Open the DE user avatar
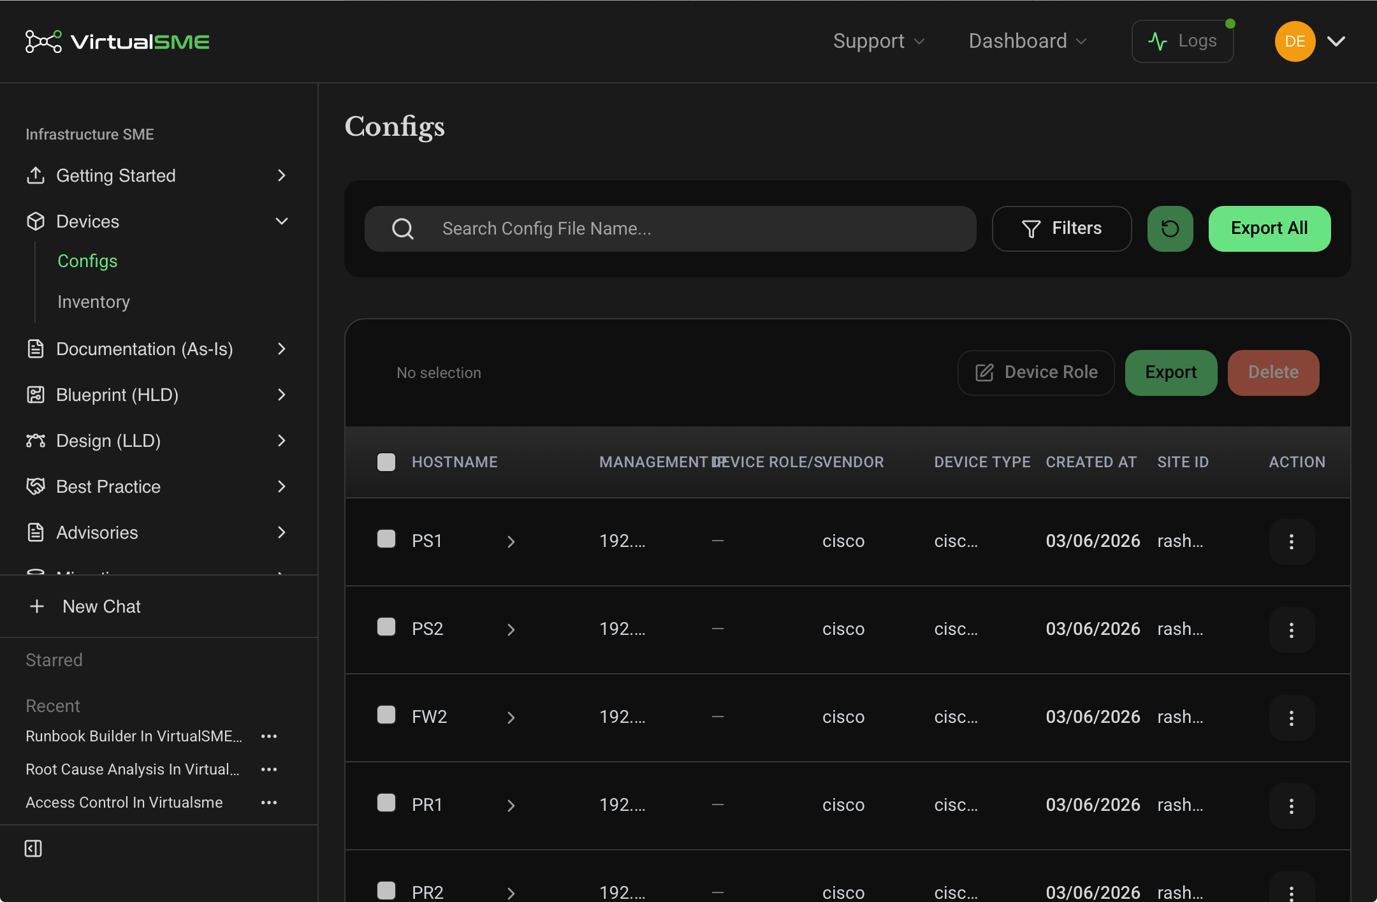This screenshot has height=902, width=1377. [1295, 41]
